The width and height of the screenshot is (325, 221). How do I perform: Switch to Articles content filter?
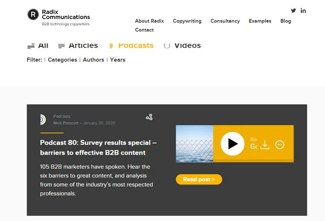click(x=78, y=46)
